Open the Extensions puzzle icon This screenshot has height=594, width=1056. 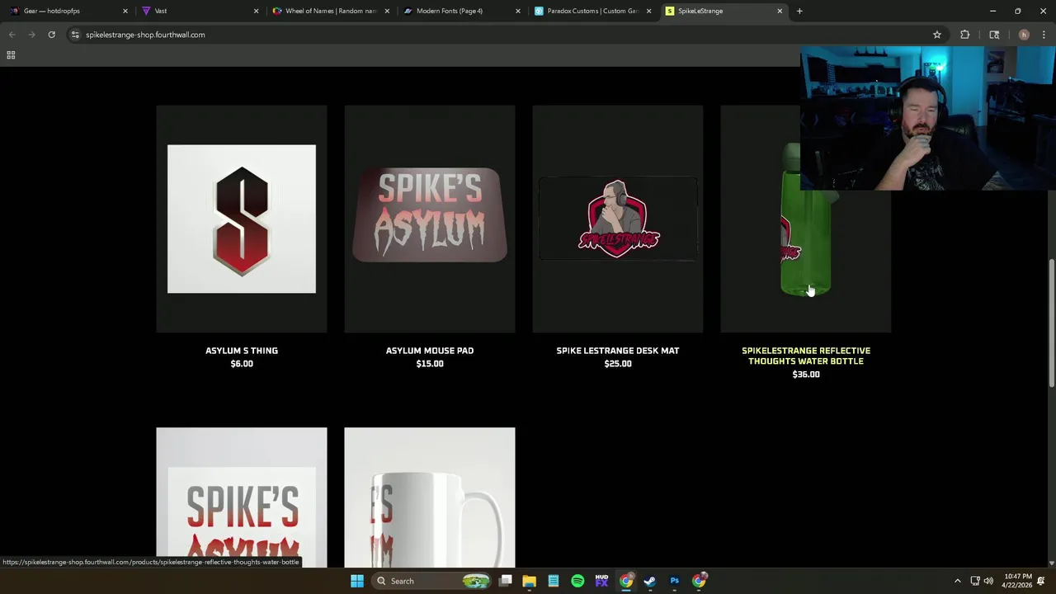[964, 35]
